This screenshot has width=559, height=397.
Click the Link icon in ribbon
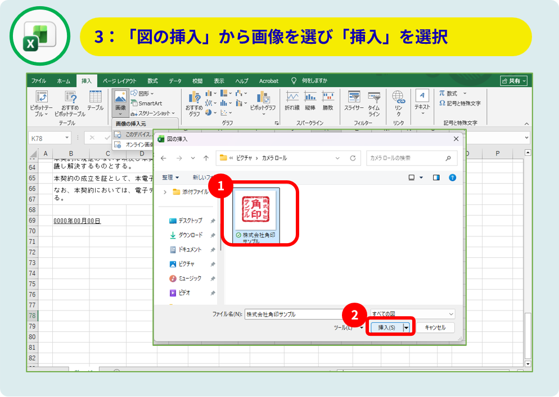[398, 98]
